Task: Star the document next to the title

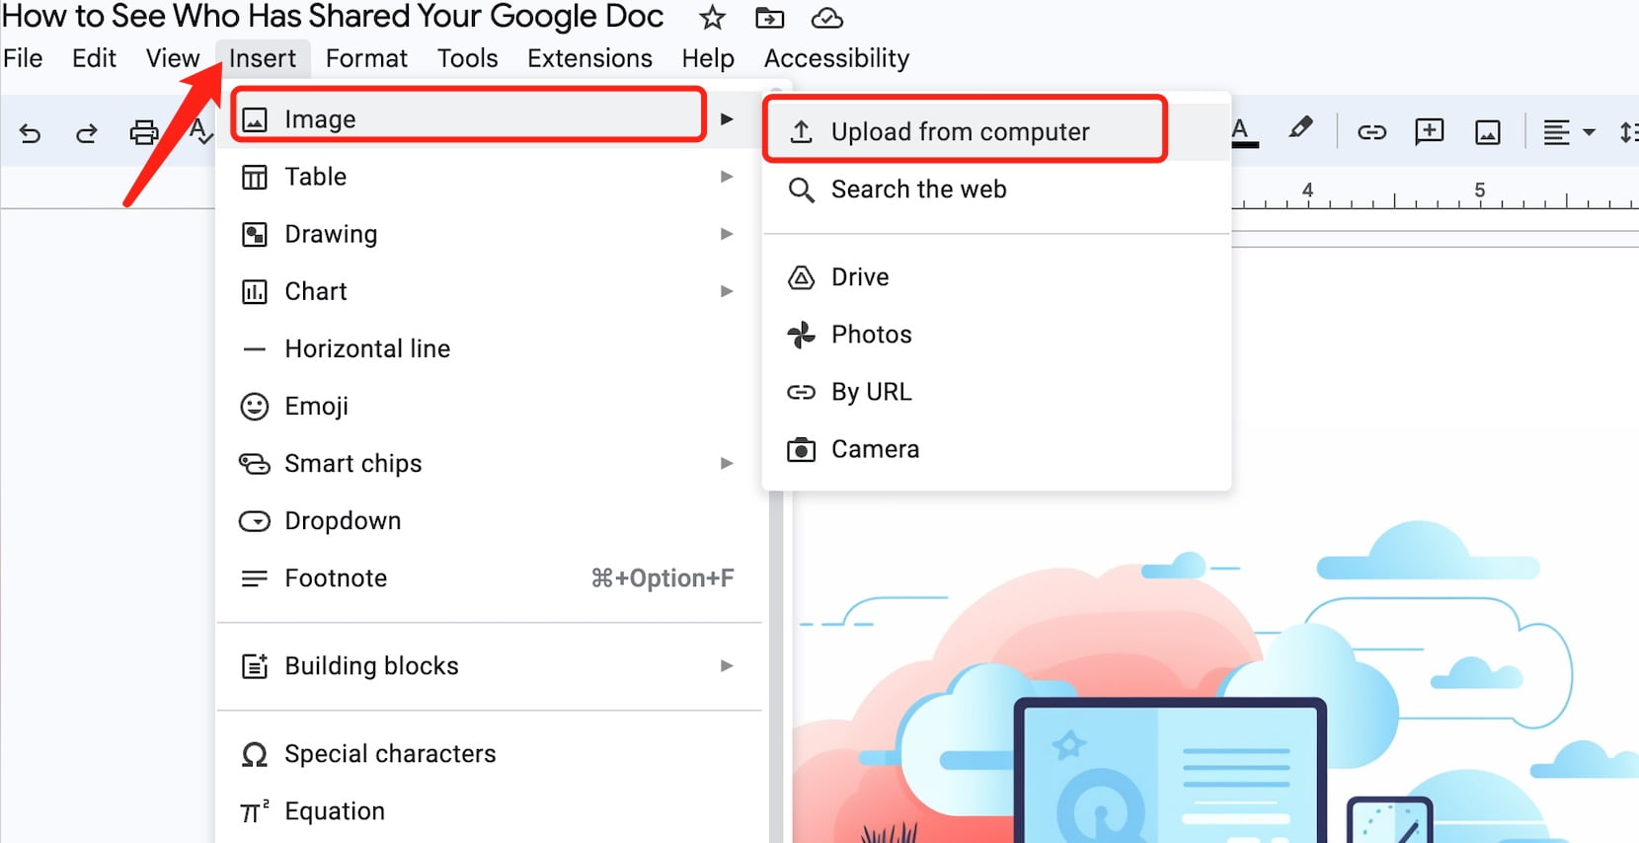Action: [712, 18]
